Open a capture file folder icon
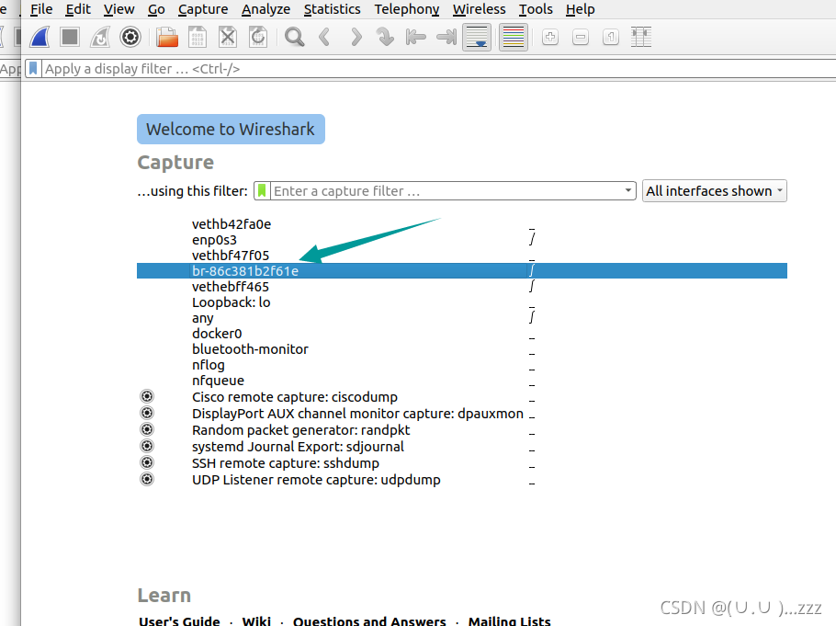836x626 pixels. [167, 38]
